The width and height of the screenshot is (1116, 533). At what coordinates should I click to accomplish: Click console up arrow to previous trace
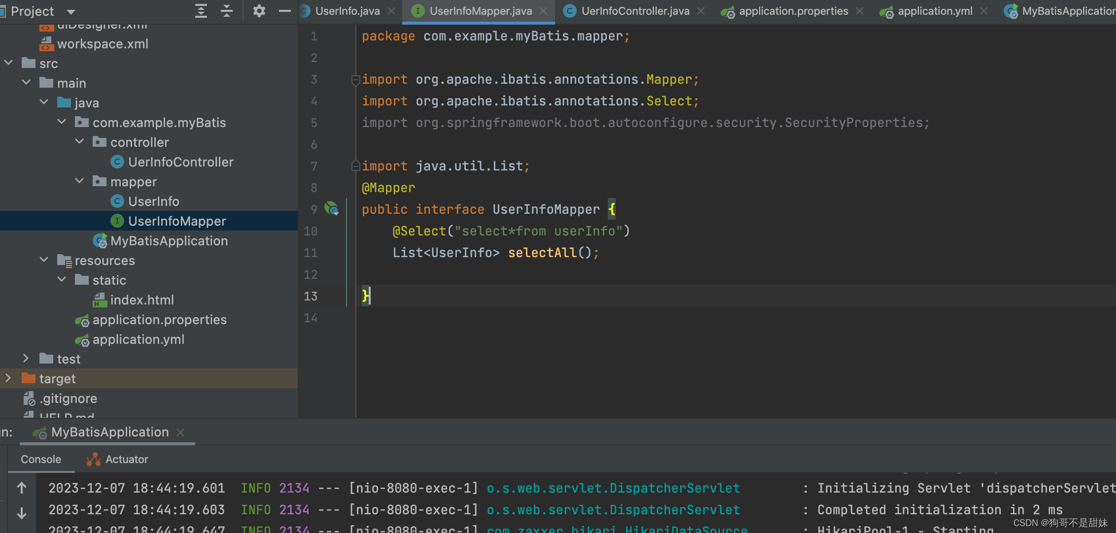pyautogui.click(x=22, y=488)
